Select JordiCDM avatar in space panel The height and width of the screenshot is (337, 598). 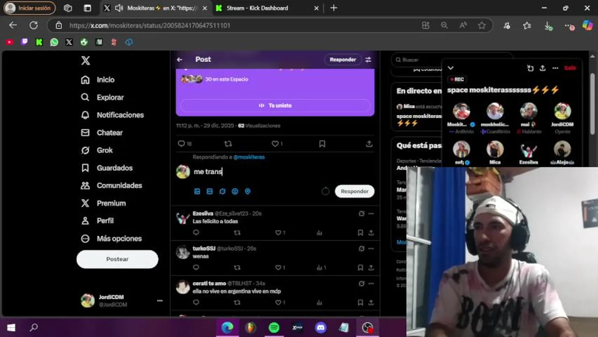coord(562,111)
